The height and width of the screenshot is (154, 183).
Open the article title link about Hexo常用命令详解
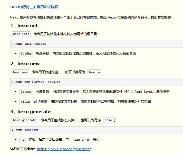(36, 7)
